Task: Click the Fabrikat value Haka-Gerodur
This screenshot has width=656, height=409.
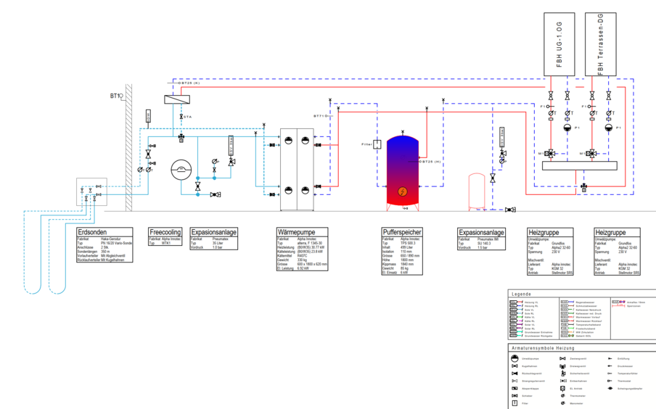Action: pyautogui.click(x=111, y=239)
